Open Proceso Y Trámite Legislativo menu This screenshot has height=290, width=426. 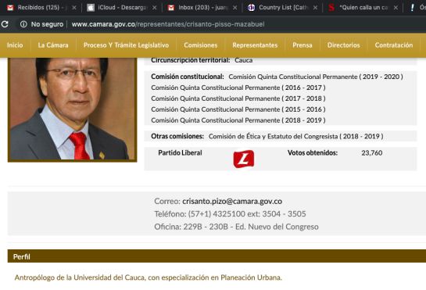(x=126, y=45)
